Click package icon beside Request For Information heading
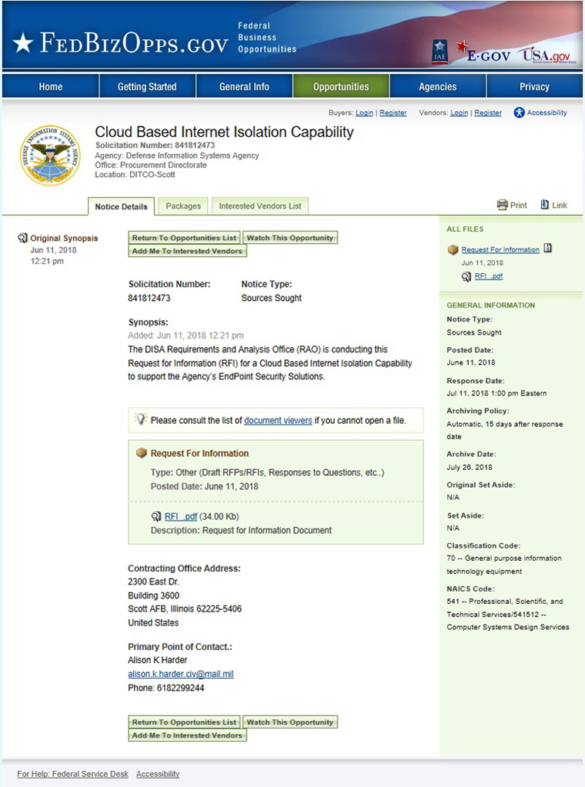 (142, 452)
